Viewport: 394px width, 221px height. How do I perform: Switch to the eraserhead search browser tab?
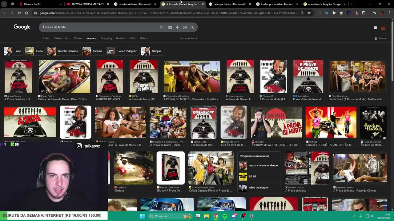[x=324, y=4]
